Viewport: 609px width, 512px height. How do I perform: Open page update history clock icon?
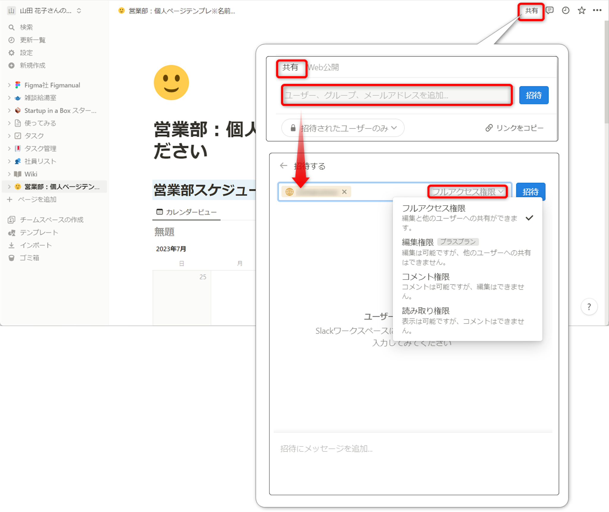coord(565,11)
